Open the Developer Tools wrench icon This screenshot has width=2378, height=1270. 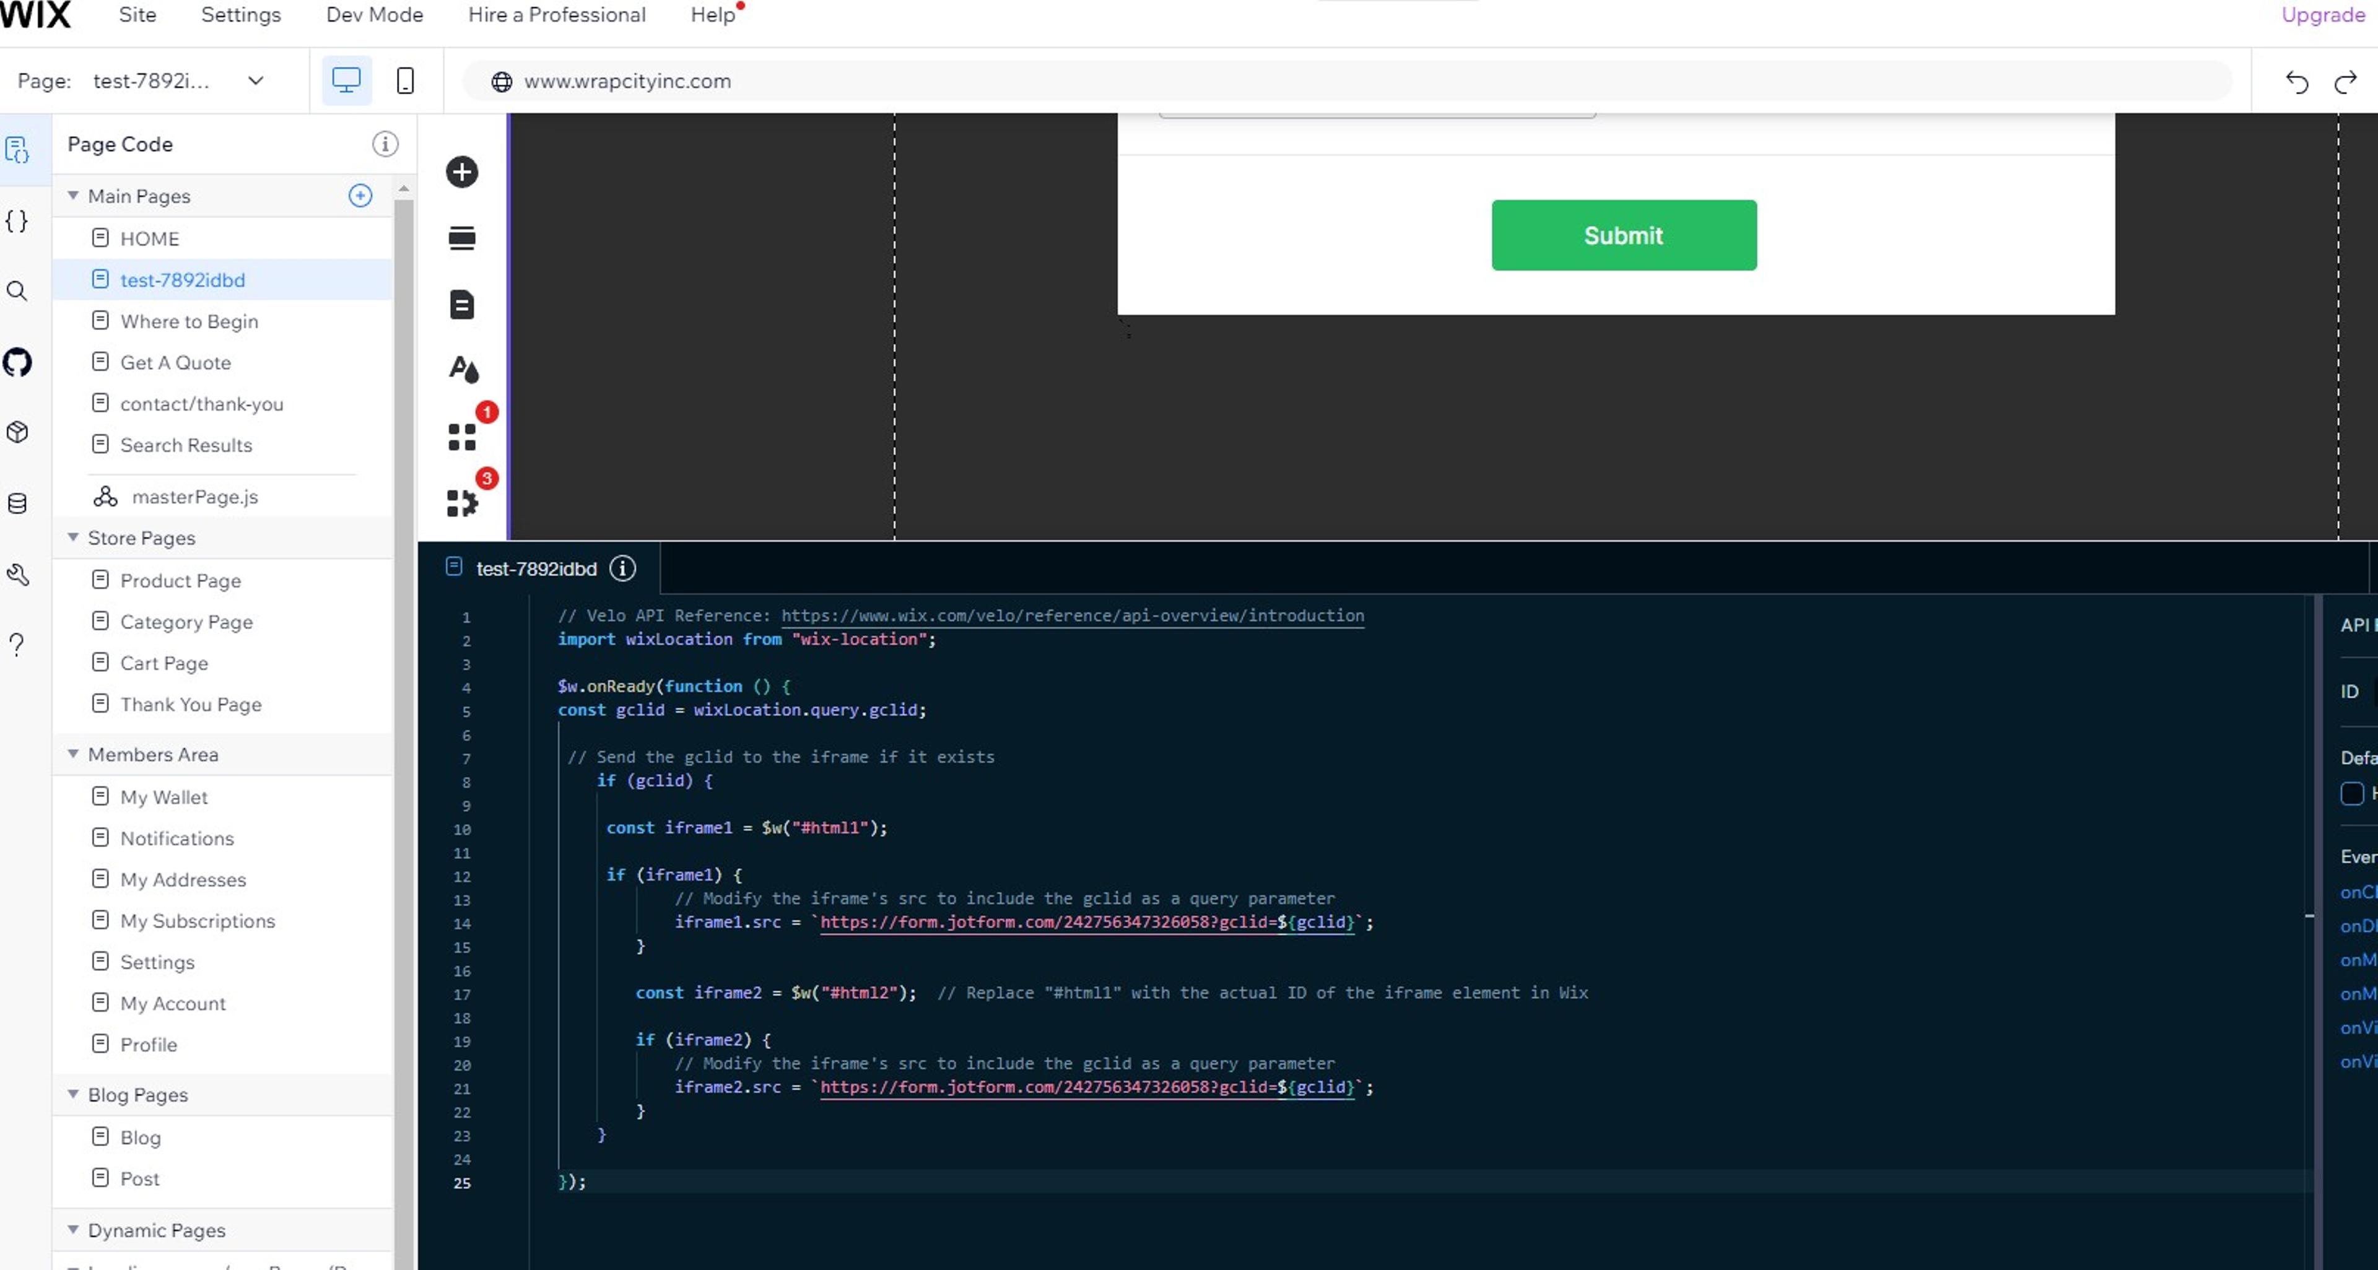click(x=17, y=574)
